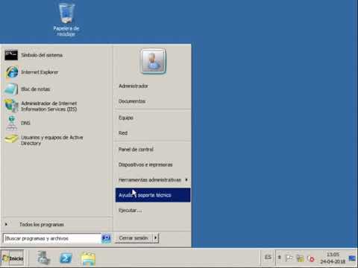The height and width of the screenshot is (268, 358).
Task: Click Usuarios y equipos de Active Directory text
Action: [x=52, y=140]
